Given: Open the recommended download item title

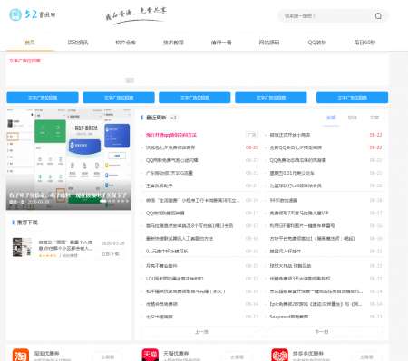Looking at the screenshot, I should [65, 245].
